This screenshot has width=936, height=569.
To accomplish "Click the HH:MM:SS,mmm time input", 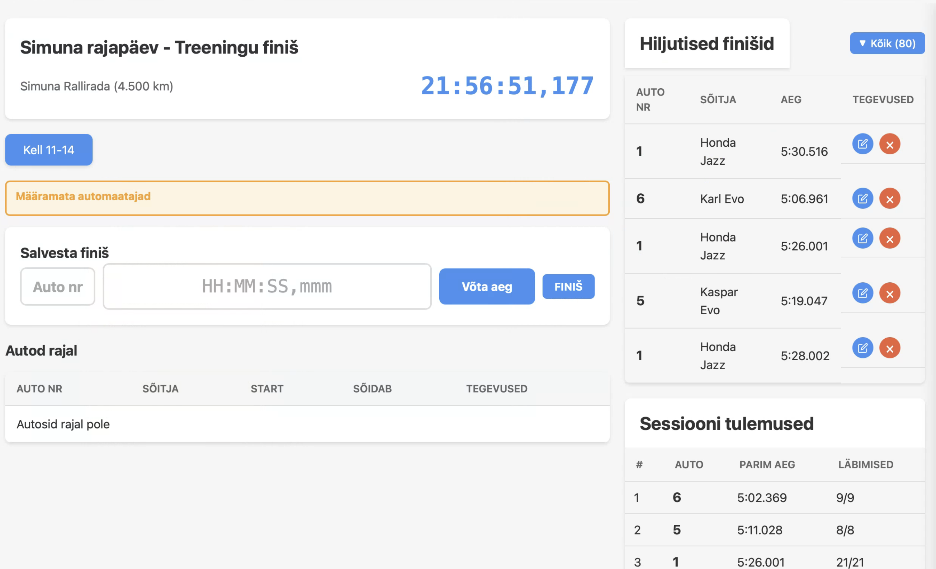I will click(x=267, y=287).
